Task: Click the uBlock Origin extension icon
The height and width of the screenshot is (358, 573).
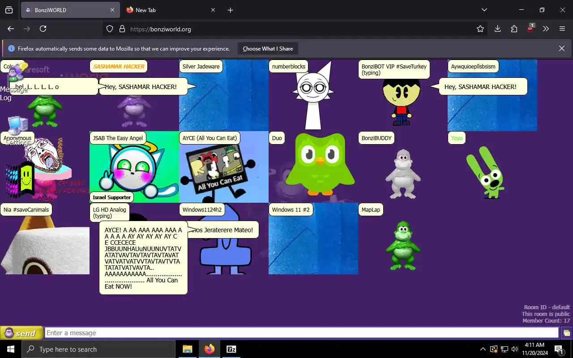Action: point(530,28)
